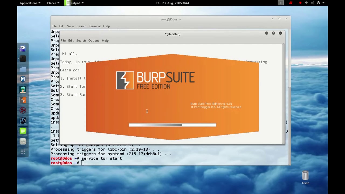
Task: Click 'Processing triggers for systemd' line
Action: coord(111,154)
